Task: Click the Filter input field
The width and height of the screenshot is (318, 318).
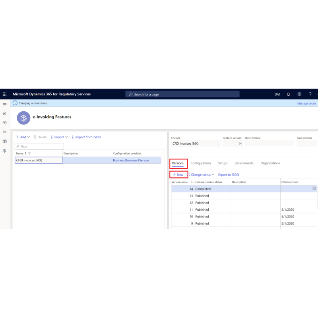Action: coord(39,146)
